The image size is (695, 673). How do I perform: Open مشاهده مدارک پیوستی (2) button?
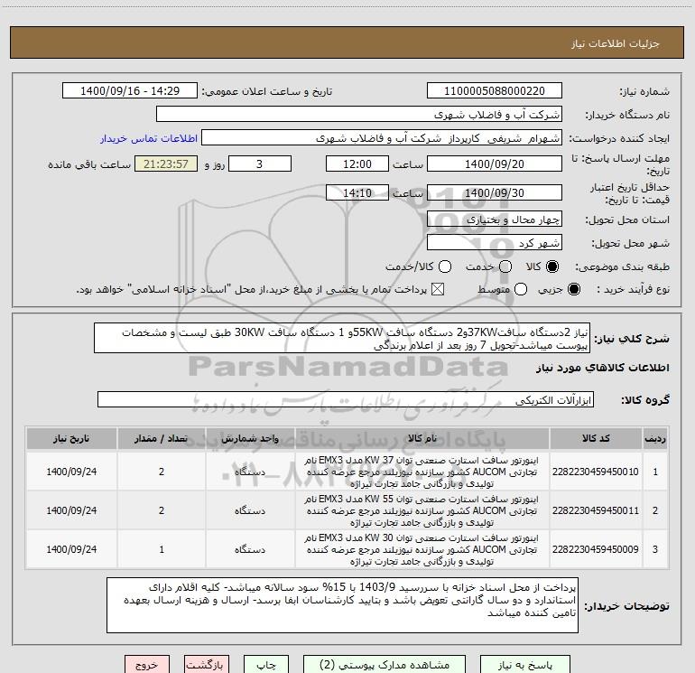385,665
